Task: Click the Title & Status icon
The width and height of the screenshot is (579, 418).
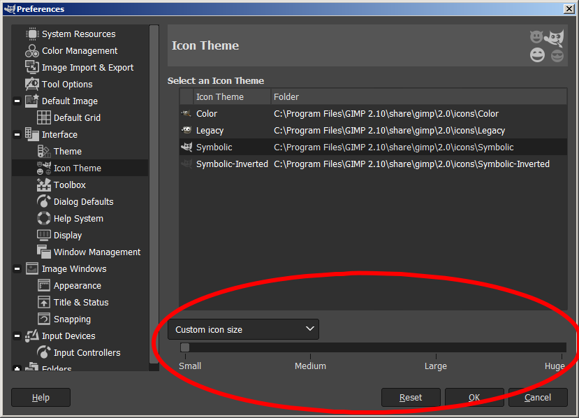Action: pyautogui.click(x=43, y=303)
